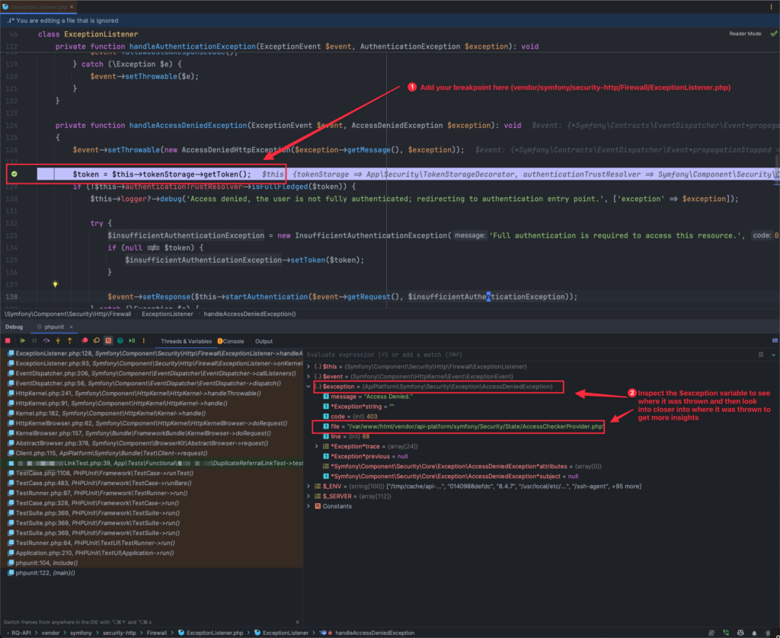This screenshot has height=638, width=780.
Task: Stop the debug session
Action: pos(8,340)
